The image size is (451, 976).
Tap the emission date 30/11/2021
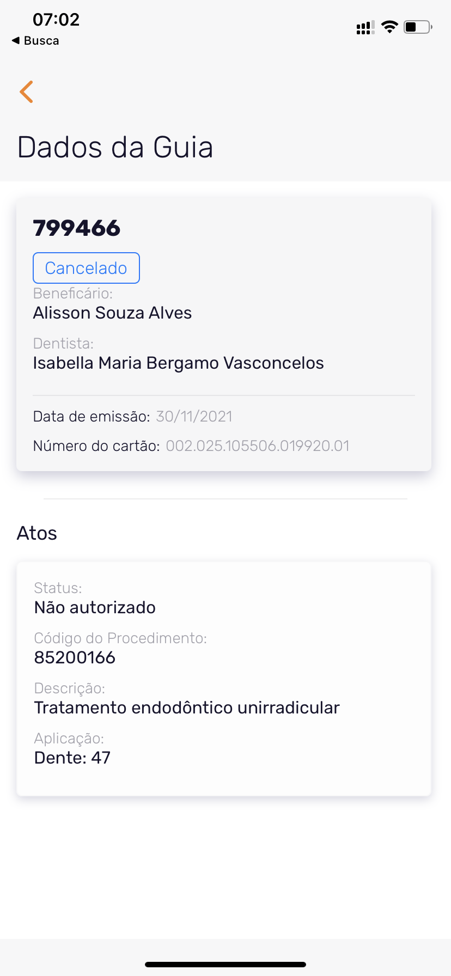click(x=194, y=417)
